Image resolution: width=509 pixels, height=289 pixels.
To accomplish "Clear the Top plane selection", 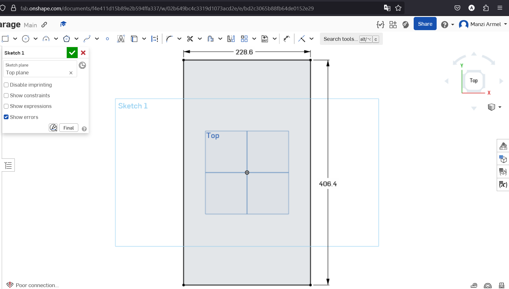I will click(71, 73).
